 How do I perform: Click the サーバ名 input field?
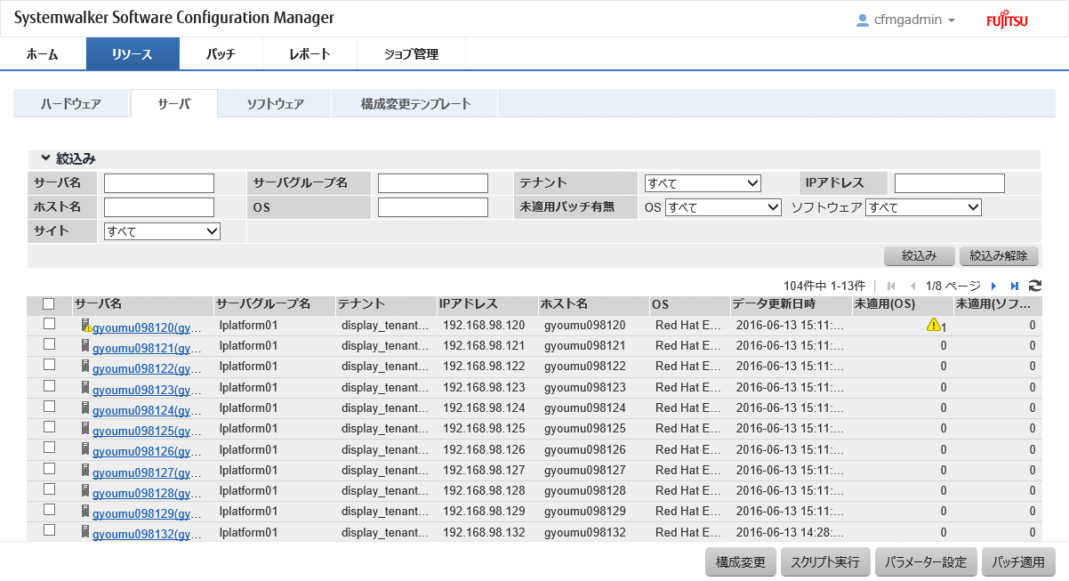(159, 183)
